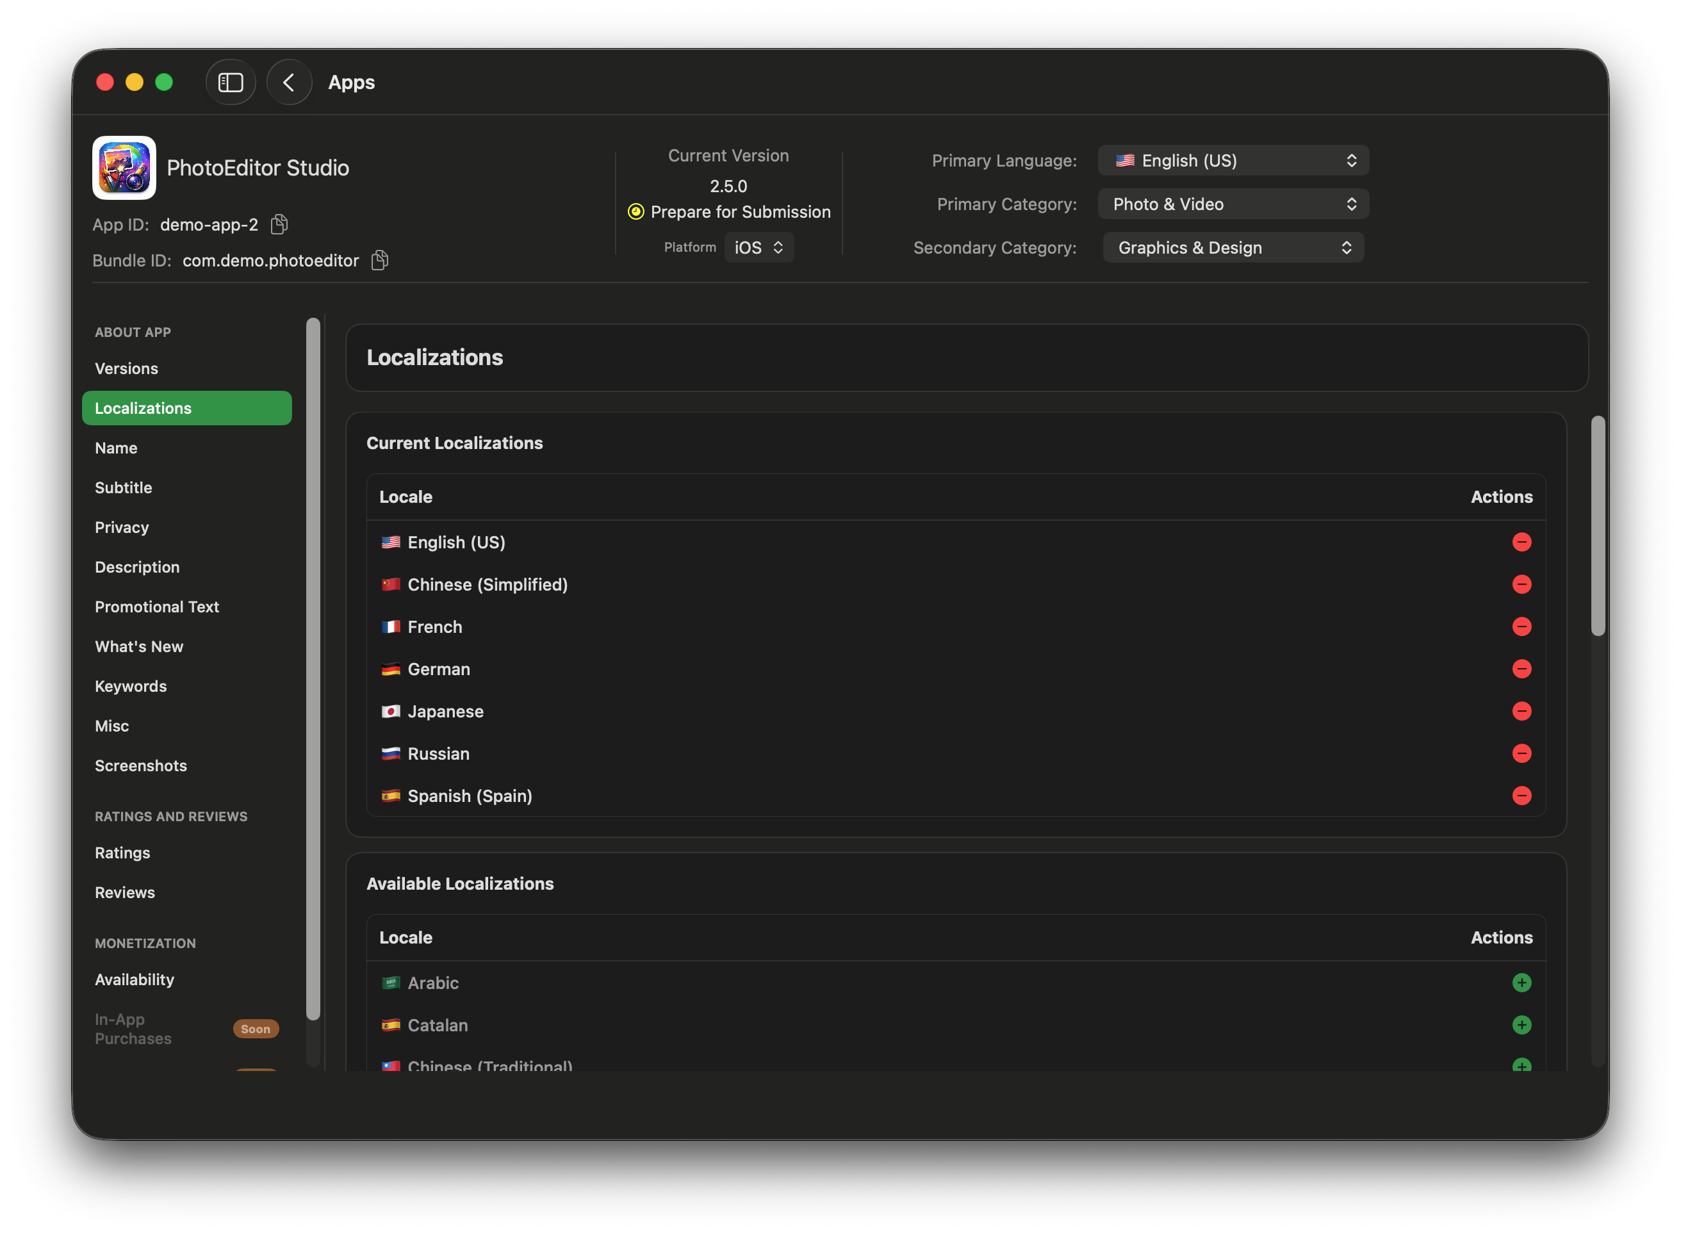Switch to the Screenshots section

[x=140, y=765]
